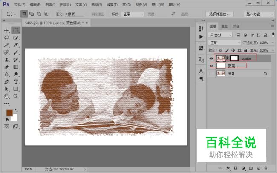Open the History panel icon

(201, 29)
